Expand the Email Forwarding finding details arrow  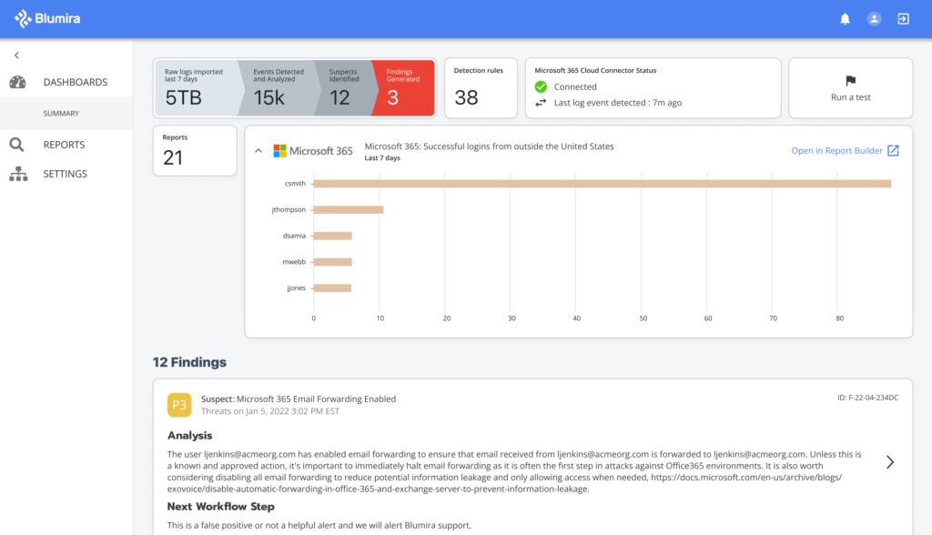point(889,461)
